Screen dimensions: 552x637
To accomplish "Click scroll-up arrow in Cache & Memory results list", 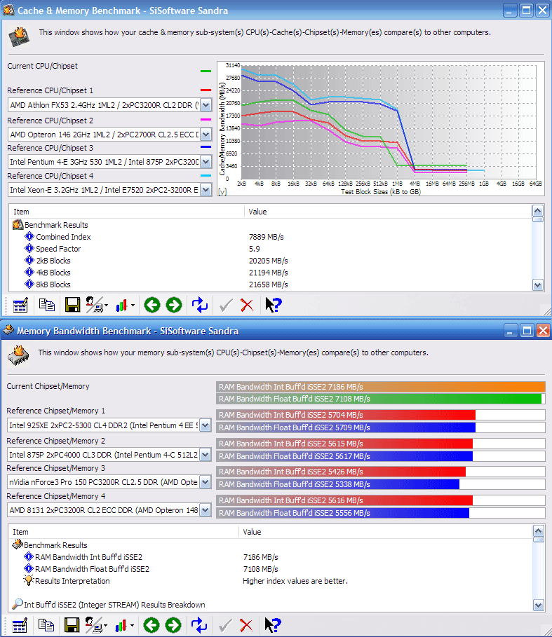I will point(537,210).
